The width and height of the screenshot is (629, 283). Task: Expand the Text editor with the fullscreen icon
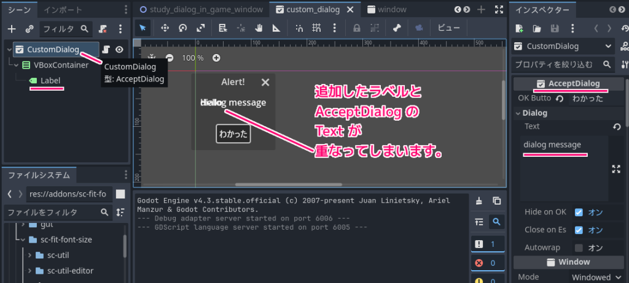tap(616, 169)
